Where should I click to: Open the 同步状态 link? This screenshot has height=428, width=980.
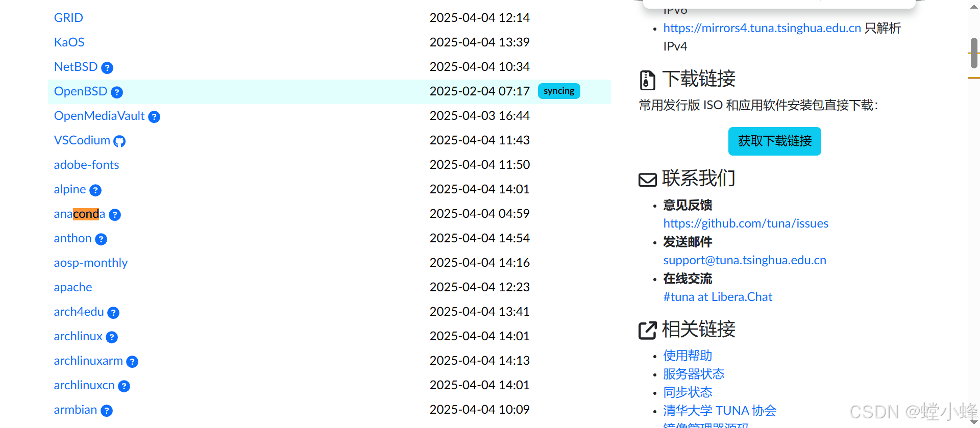point(688,392)
